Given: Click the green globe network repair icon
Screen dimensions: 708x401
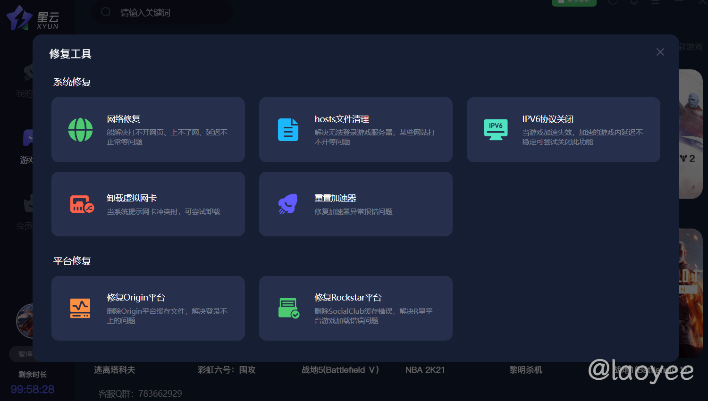Looking at the screenshot, I should coord(80,130).
